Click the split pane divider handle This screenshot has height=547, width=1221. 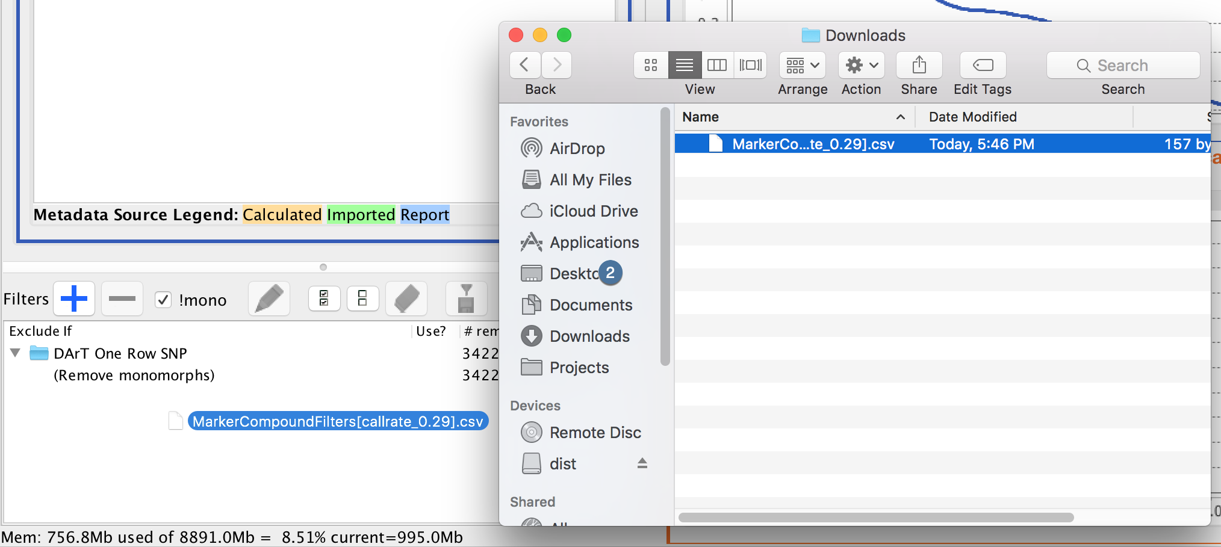click(323, 267)
